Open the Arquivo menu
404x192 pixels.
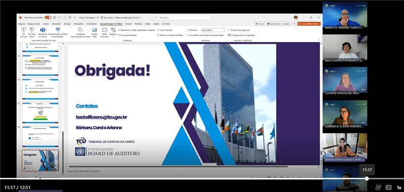click(x=21, y=24)
